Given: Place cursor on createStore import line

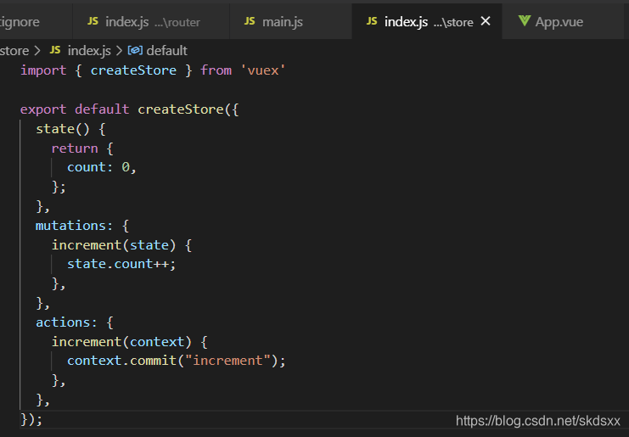Looking at the screenshot, I should (x=153, y=70).
